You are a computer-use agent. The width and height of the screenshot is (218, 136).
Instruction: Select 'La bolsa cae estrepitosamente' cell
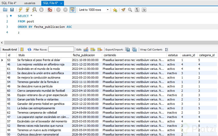[x=44, y=108]
